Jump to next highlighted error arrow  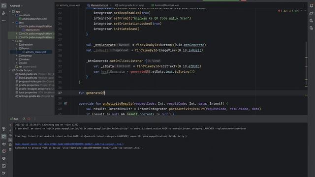pos(305,11)
